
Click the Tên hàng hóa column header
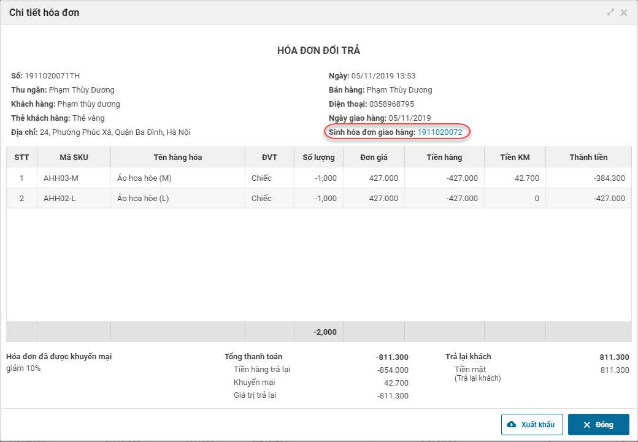coord(178,158)
